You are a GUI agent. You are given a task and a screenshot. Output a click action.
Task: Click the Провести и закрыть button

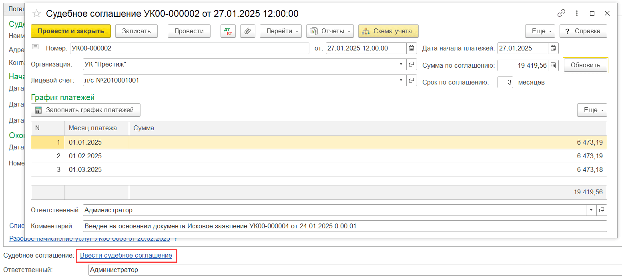click(70, 31)
